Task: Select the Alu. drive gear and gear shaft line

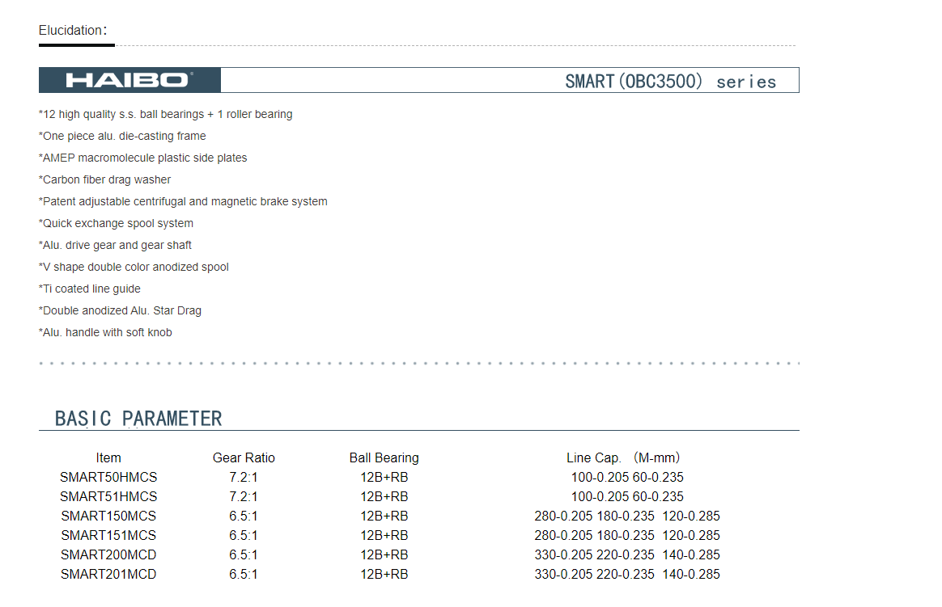Action: pos(115,245)
